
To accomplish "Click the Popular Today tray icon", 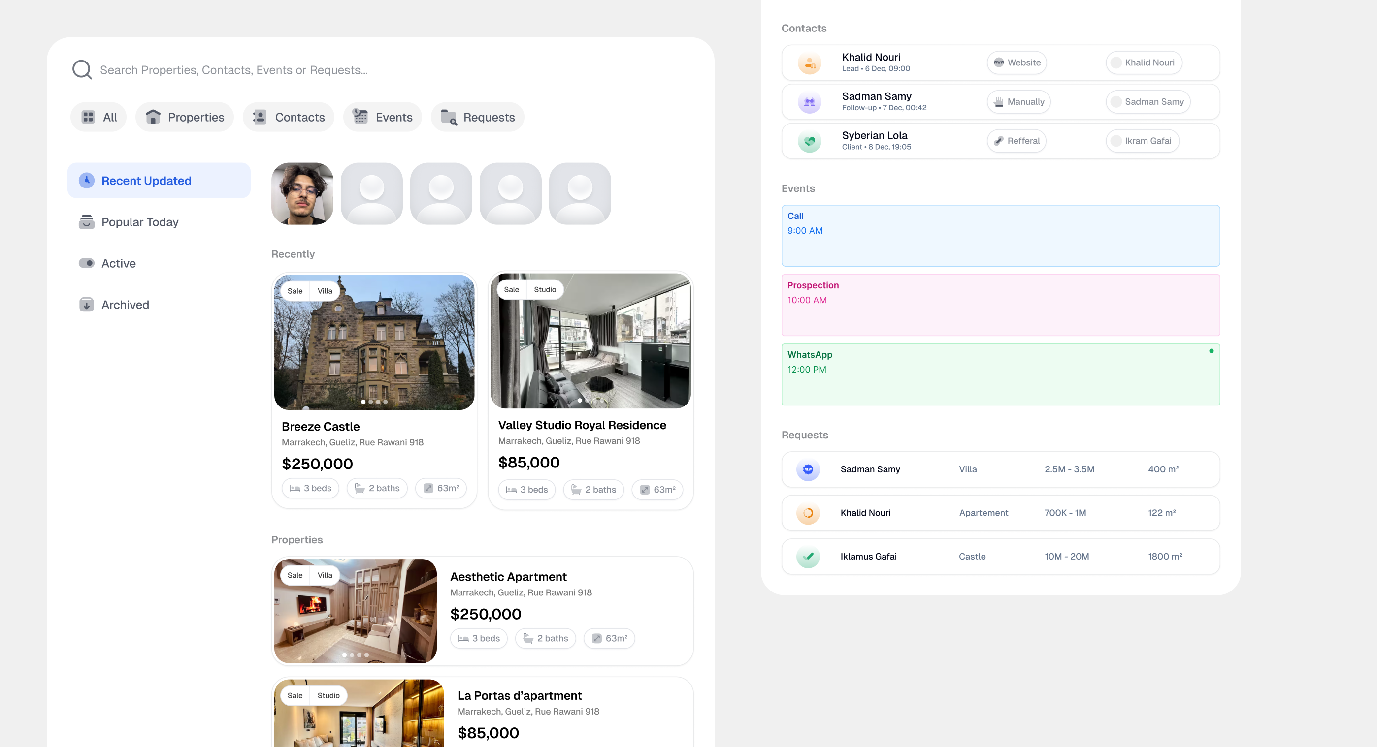I will 87,221.
